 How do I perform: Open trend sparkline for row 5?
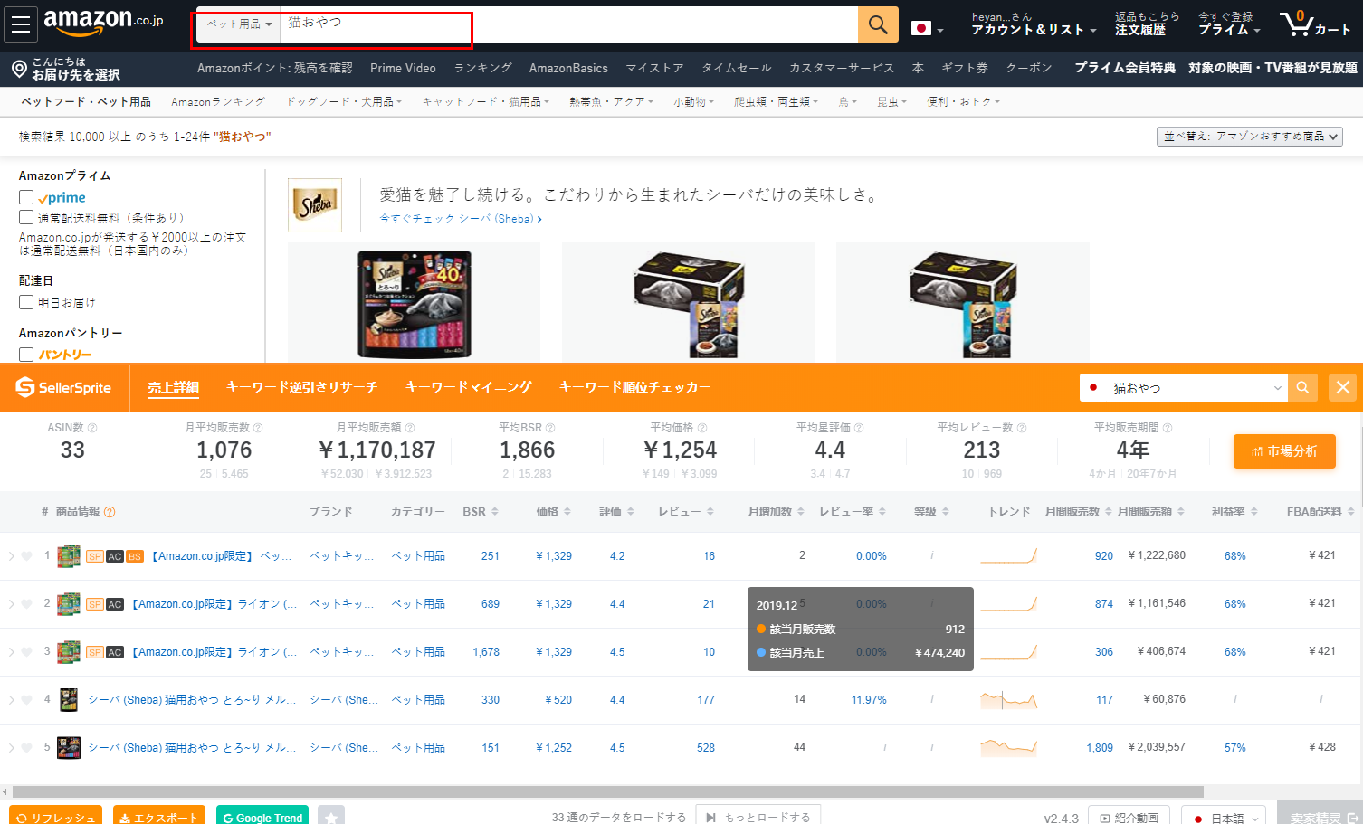(1008, 747)
